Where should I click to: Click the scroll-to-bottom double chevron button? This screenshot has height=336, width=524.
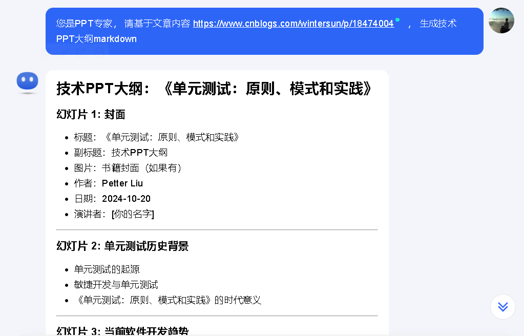coord(502,306)
